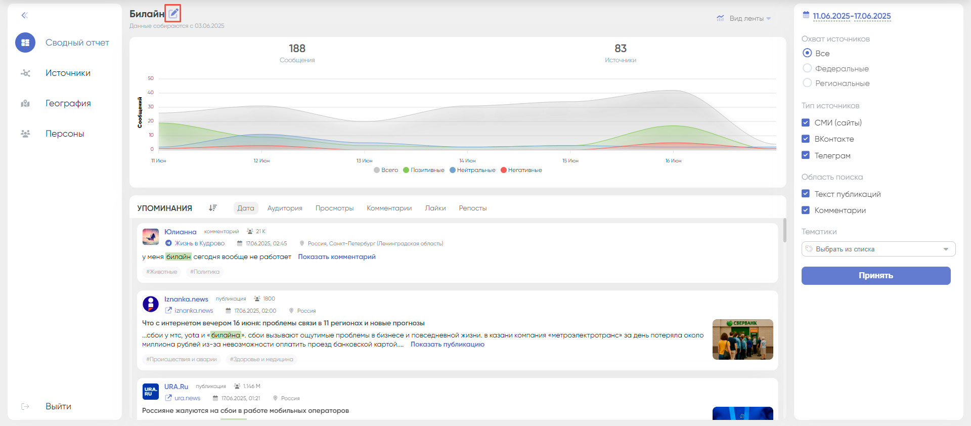Click the География map icon
Screen dimensions: 971x426
click(x=25, y=104)
